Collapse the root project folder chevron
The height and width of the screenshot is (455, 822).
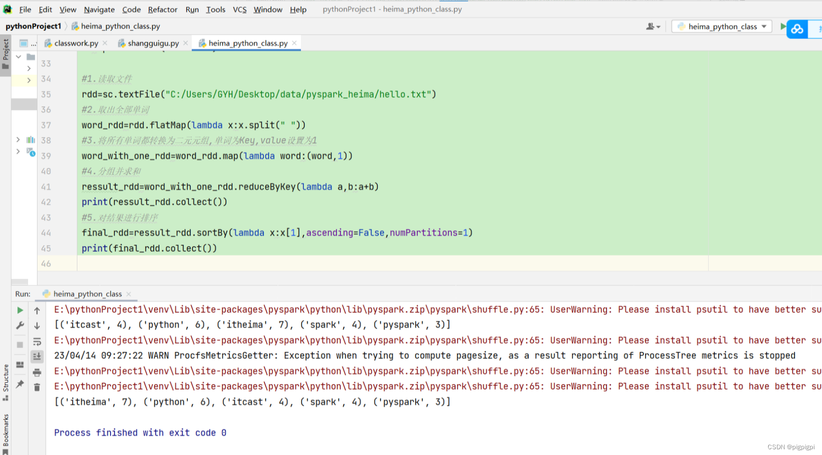pyautogui.click(x=18, y=57)
